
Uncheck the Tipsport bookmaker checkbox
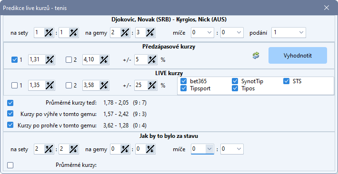(x=183, y=88)
